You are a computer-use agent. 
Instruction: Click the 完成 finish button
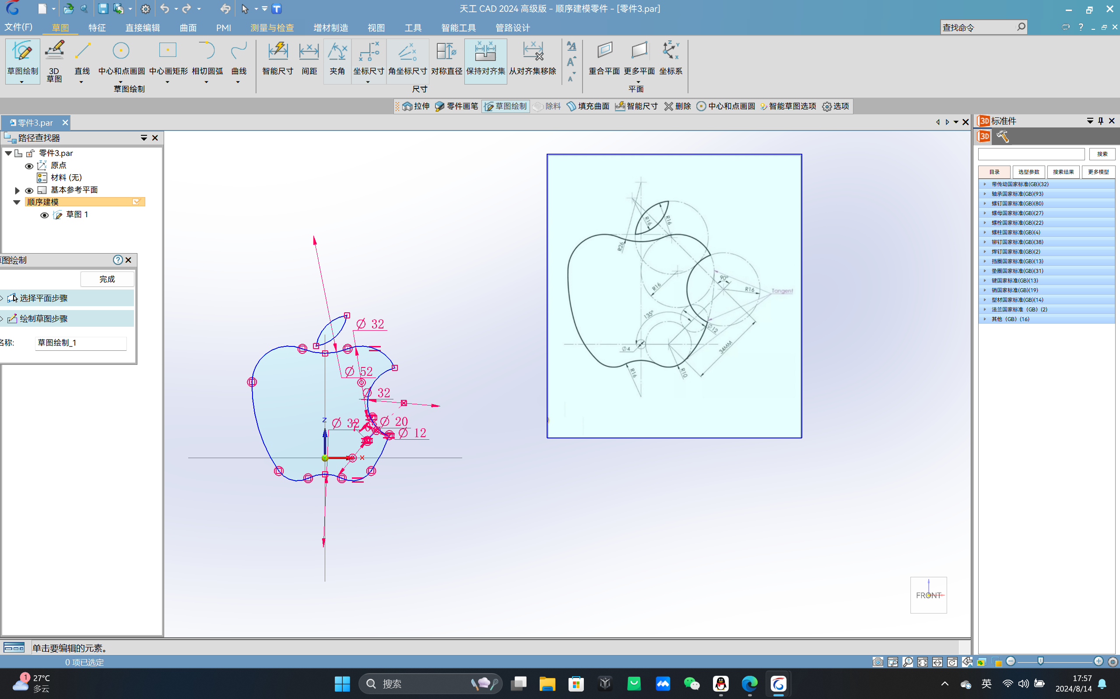click(107, 279)
